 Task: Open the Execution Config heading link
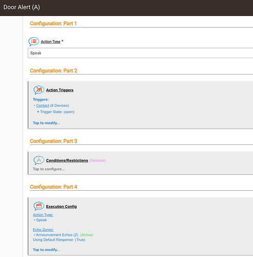pos(61,207)
